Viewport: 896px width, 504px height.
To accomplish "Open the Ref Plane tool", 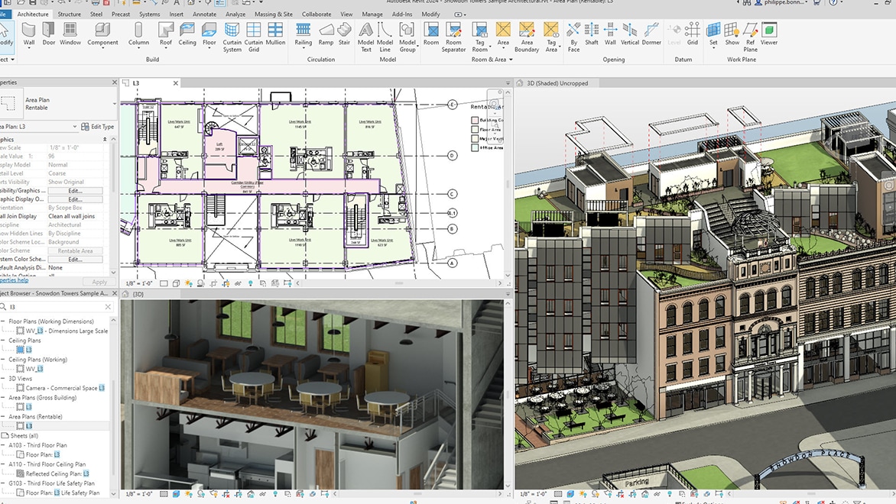I will pyautogui.click(x=750, y=37).
